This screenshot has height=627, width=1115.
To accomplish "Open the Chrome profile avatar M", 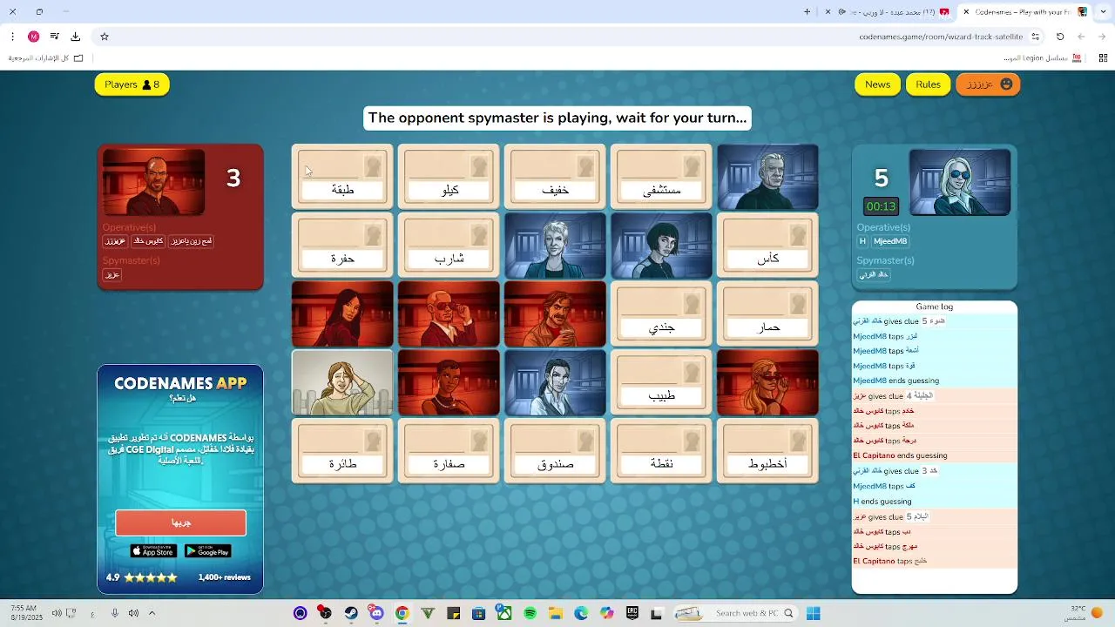I will click(33, 37).
